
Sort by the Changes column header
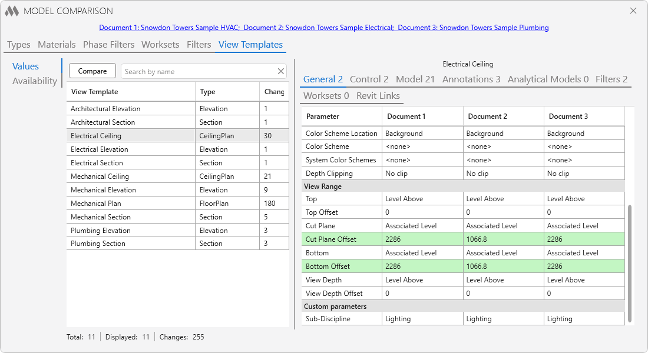click(x=274, y=92)
